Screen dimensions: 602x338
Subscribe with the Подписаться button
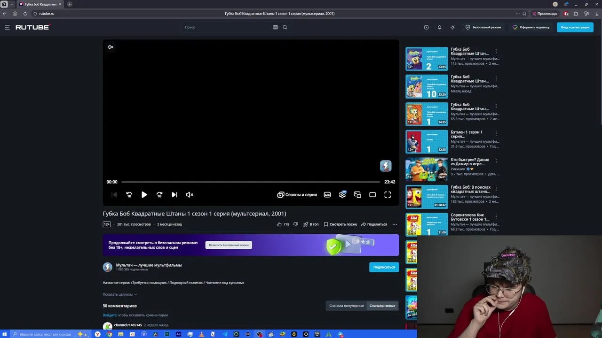(x=384, y=267)
